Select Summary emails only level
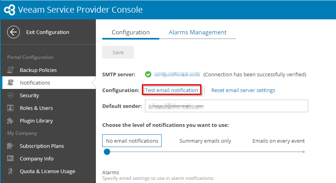Viewport: 336px width, 183px height. point(205,141)
